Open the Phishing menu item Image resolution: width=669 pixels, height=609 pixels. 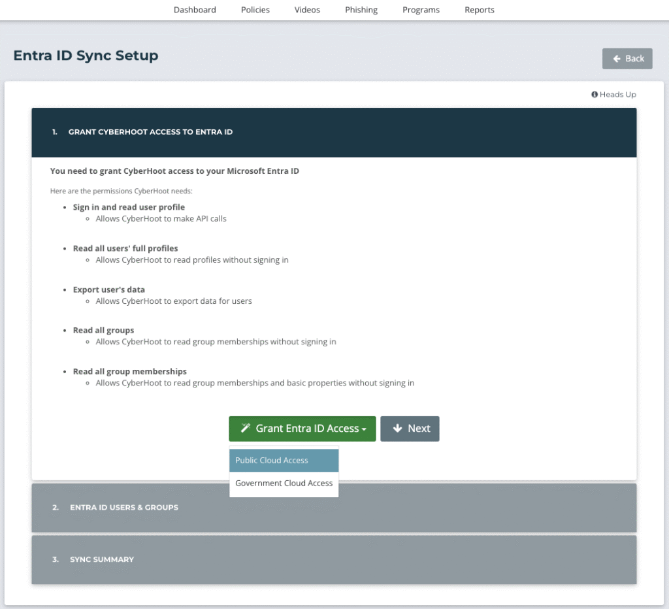361,10
